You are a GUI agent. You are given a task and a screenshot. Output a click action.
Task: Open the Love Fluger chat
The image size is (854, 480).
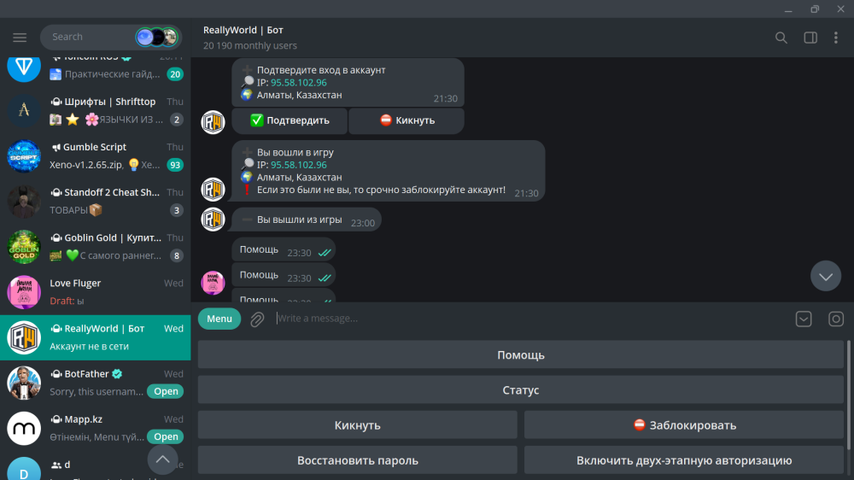click(x=96, y=292)
